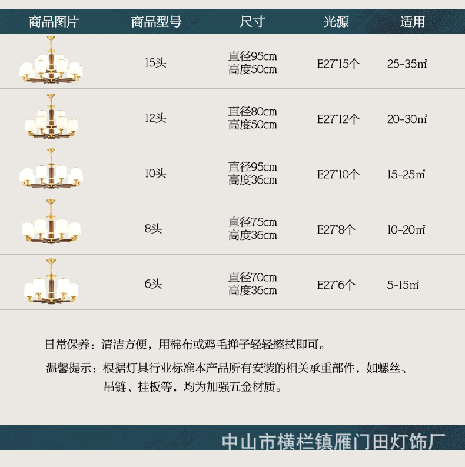
Task: Click the 直径70cm 高度36cm size text
Action: (x=253, y=284)
